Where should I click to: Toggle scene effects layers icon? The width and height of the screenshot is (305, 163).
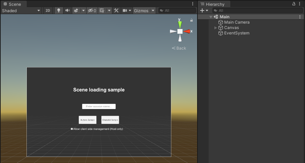coord(76,11)
